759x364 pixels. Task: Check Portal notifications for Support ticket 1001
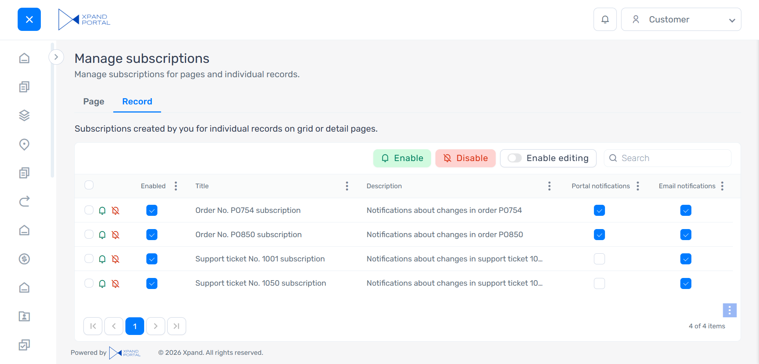coord(599,259)
